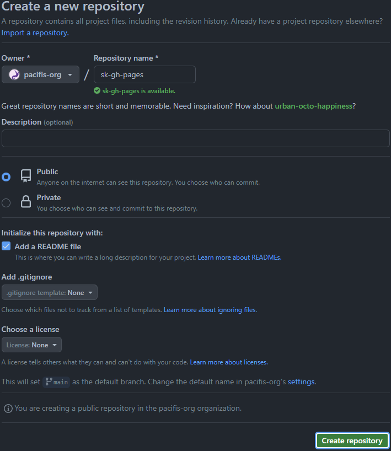Expand the .gitignore template dropdown
The image size is (391, 451).
point(50,293)
